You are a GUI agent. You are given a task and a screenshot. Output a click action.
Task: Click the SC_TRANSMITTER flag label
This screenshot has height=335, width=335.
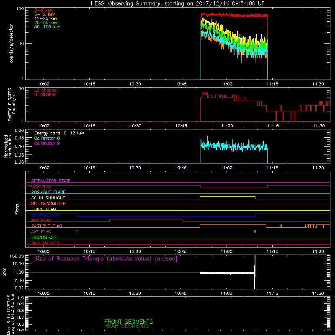[x=48, y=204]
